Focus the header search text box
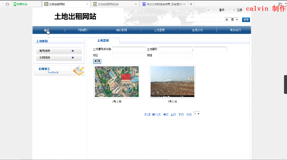The height and width of the screenshot is (160, 287). pyautogui.click(x=203, y=20)
